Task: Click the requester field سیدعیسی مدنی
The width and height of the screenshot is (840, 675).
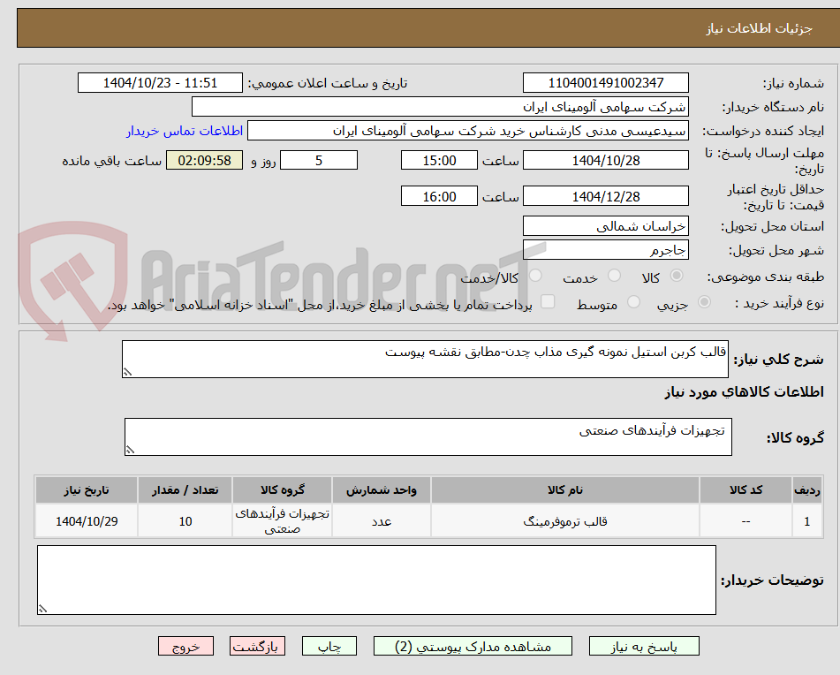Action: pos(467,131)
